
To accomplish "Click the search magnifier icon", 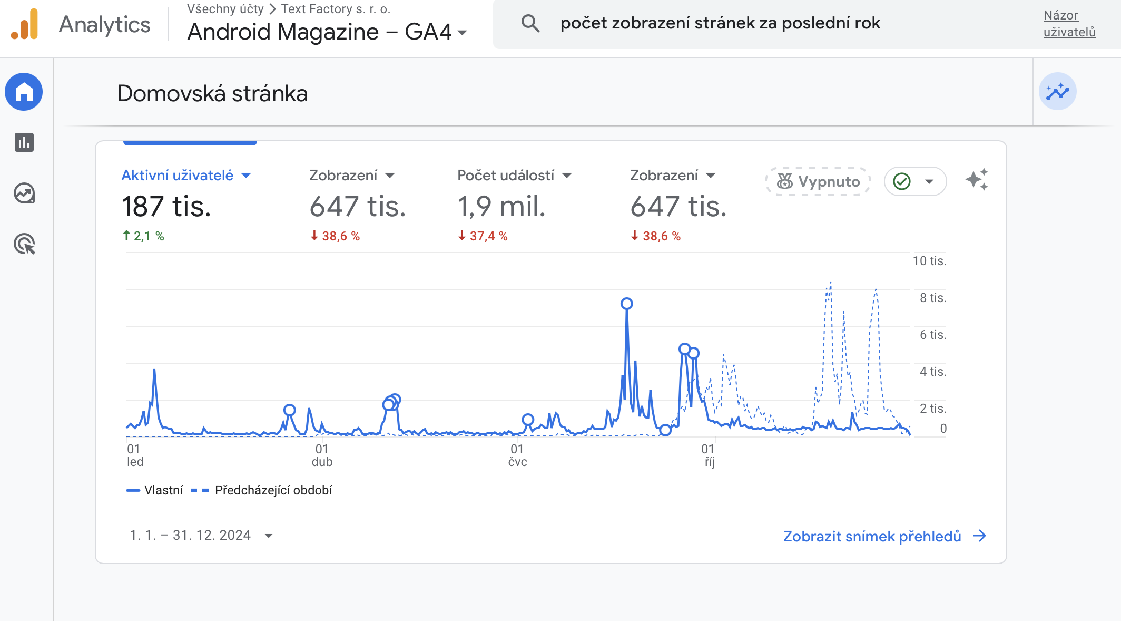I will 530,23.
